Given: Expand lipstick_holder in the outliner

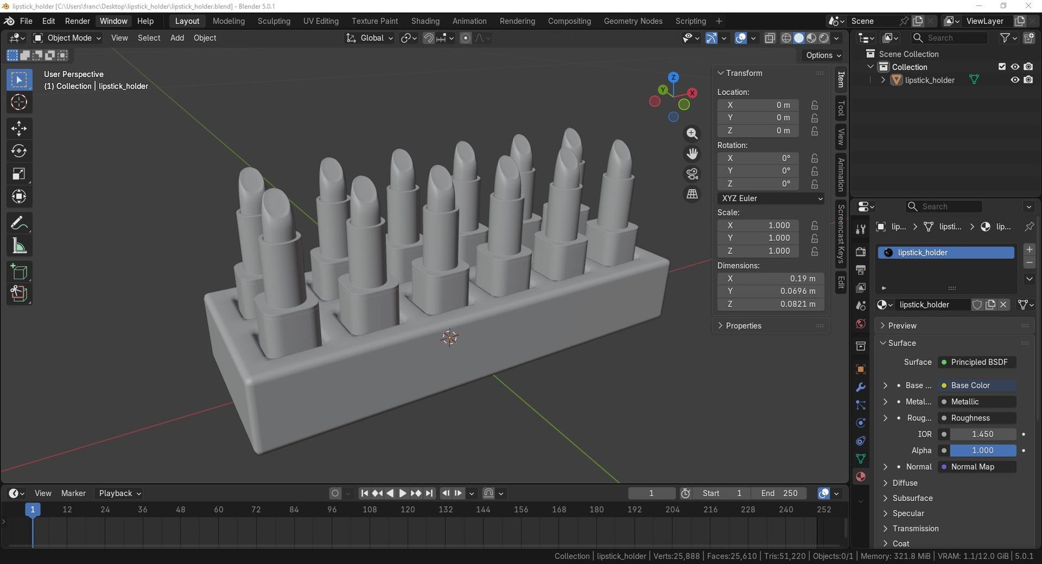Looking at the screenshot, I should pyautogui.click(x=883, y=80).
